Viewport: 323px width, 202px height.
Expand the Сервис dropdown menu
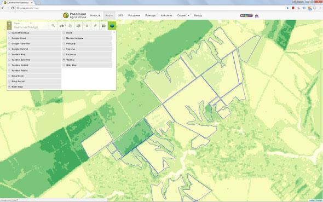pyautogui.click(x=183, y=15)
